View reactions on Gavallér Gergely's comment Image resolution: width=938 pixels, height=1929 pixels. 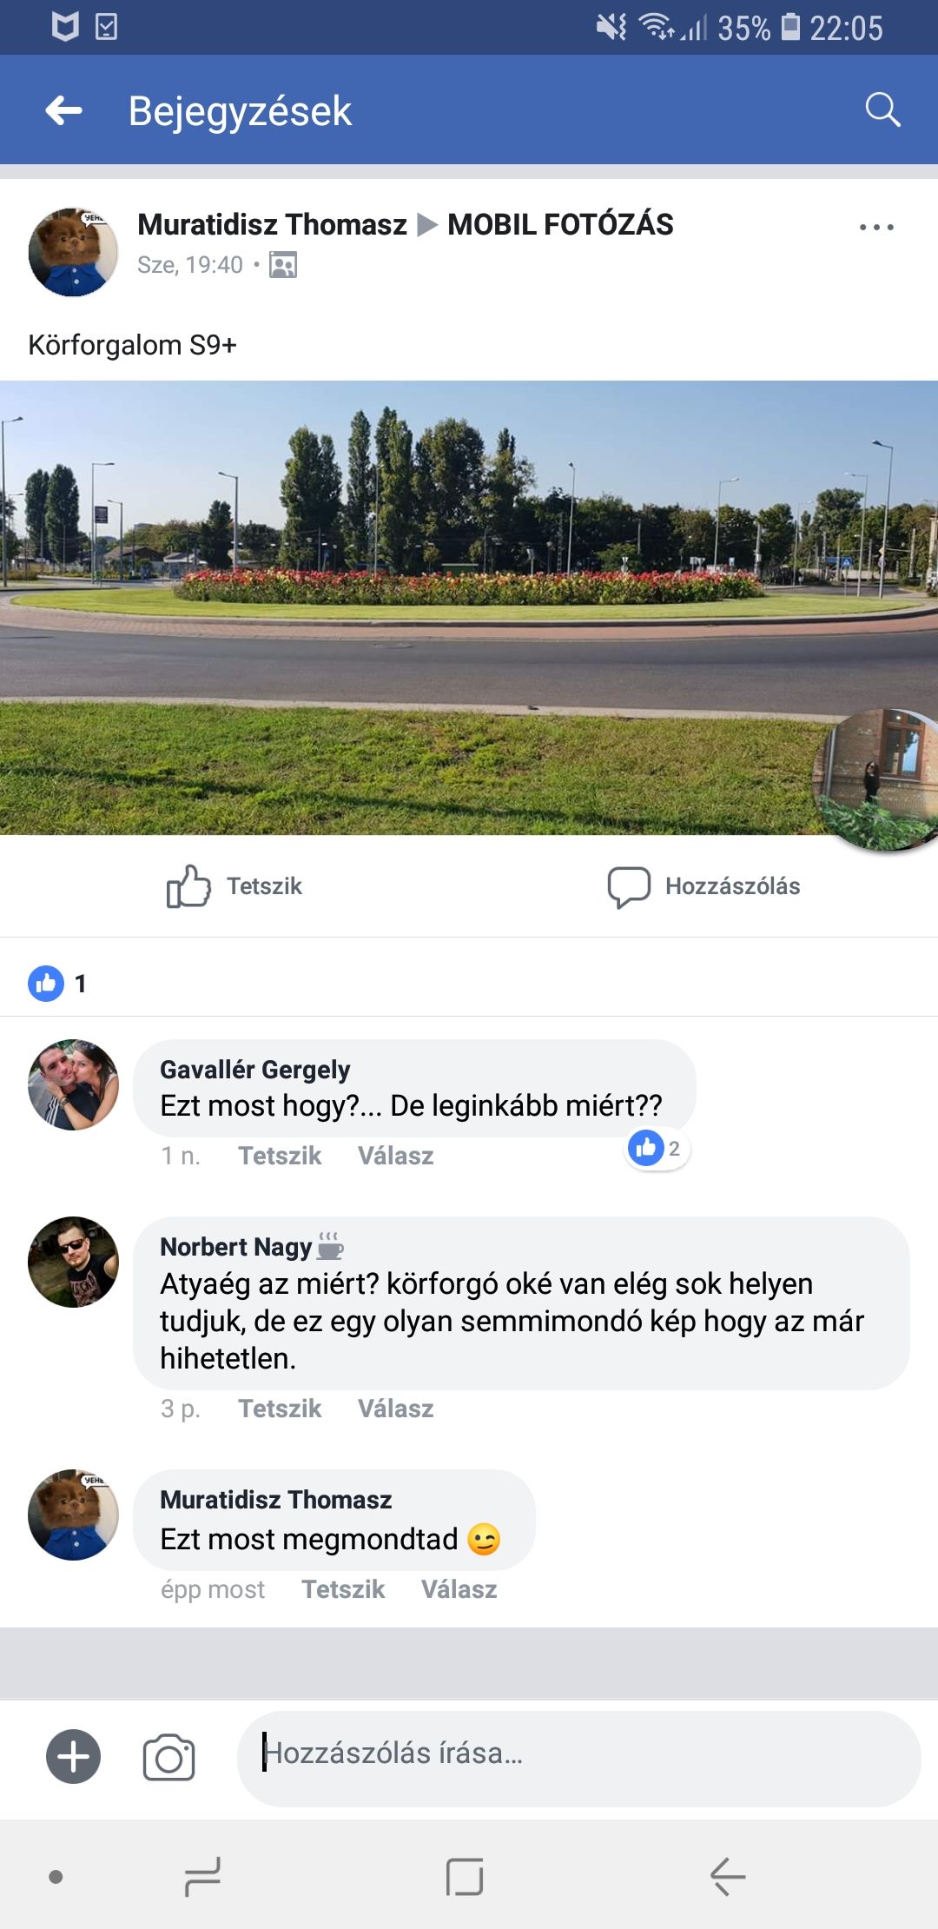657,1149
